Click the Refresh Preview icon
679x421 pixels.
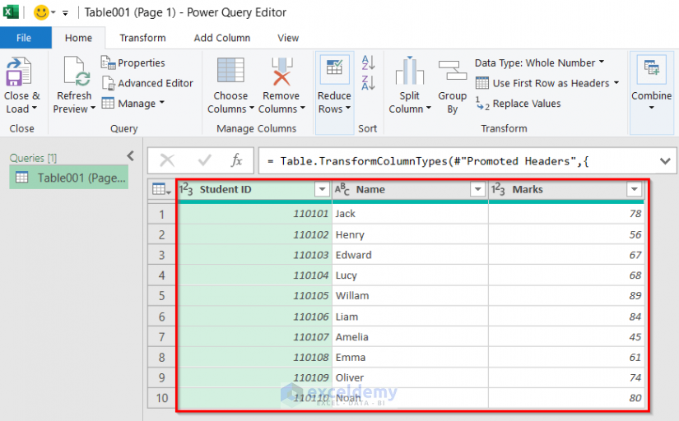pos(77,72)
